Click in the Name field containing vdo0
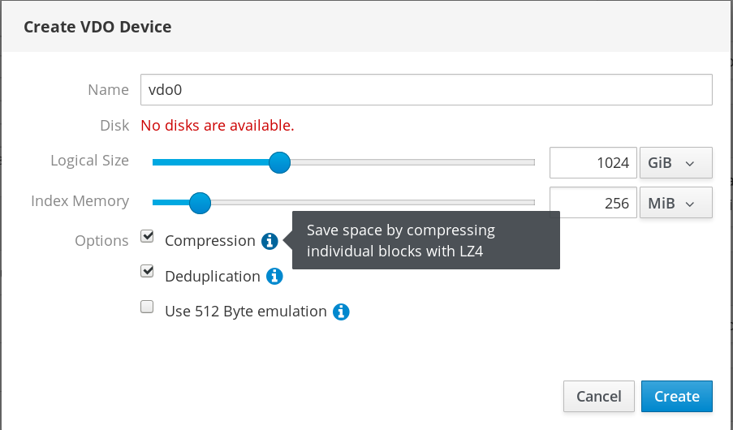The width and height of the screenshot is (733, 430). coord(426,90)
